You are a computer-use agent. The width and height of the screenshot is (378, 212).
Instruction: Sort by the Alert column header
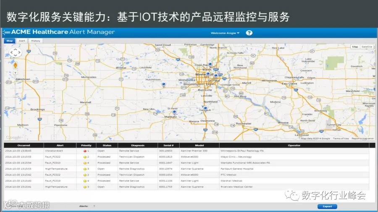(60, 145)
